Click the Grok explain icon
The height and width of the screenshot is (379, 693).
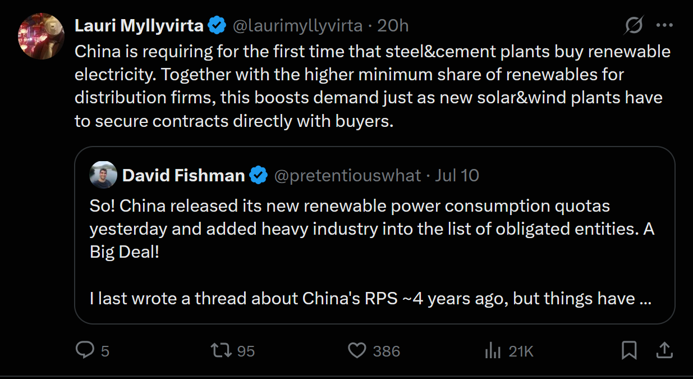coord(634,25)
